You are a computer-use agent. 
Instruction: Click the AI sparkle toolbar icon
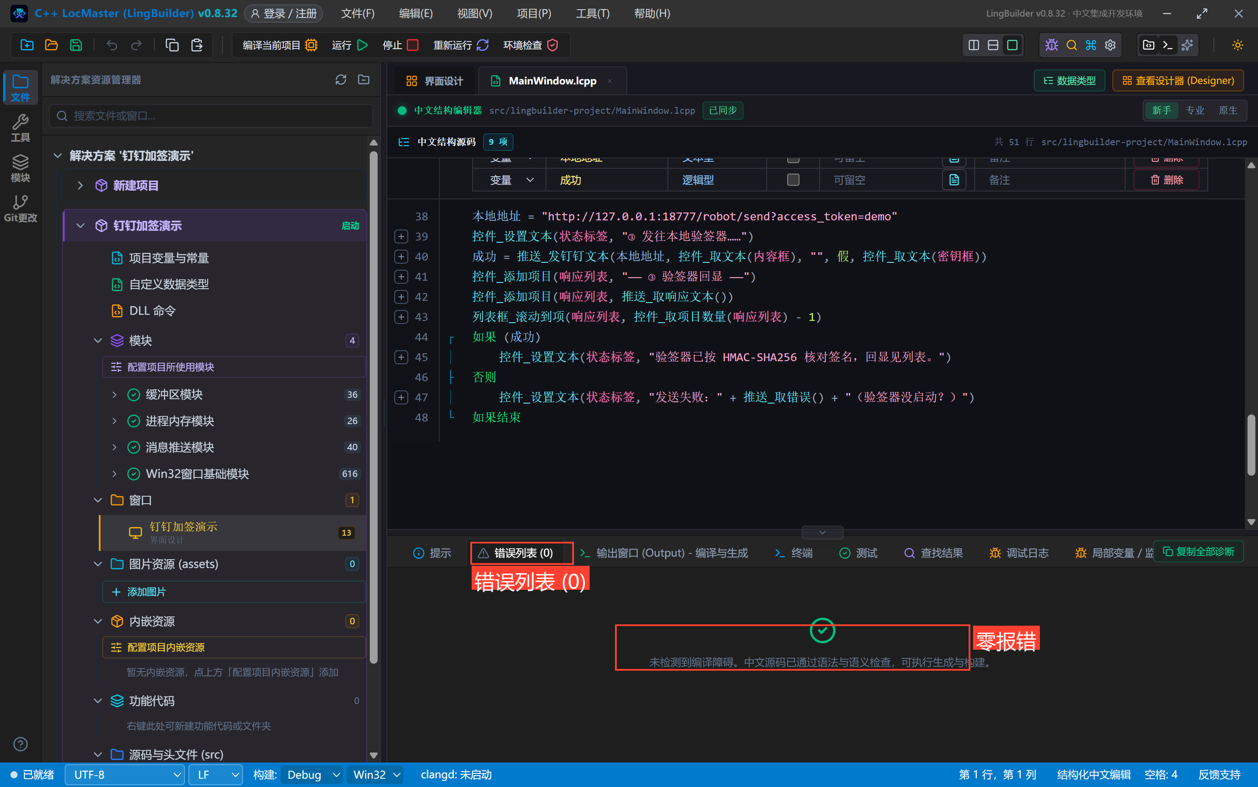click(x=1187, y=45)
